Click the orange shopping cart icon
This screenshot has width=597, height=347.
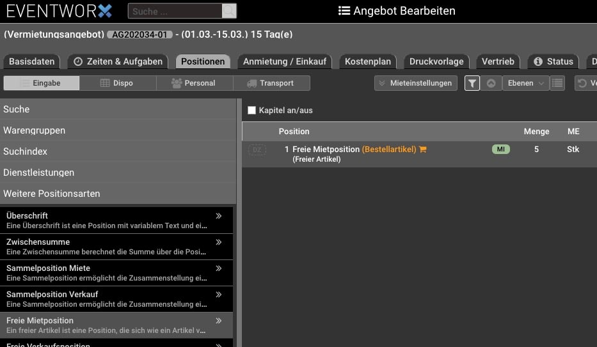(x=423, y=150)
